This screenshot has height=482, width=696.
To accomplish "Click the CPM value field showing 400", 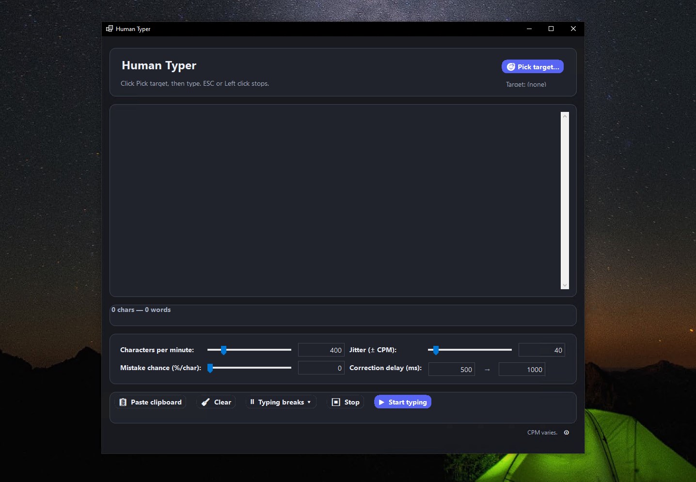I will [x=321, y=350].
